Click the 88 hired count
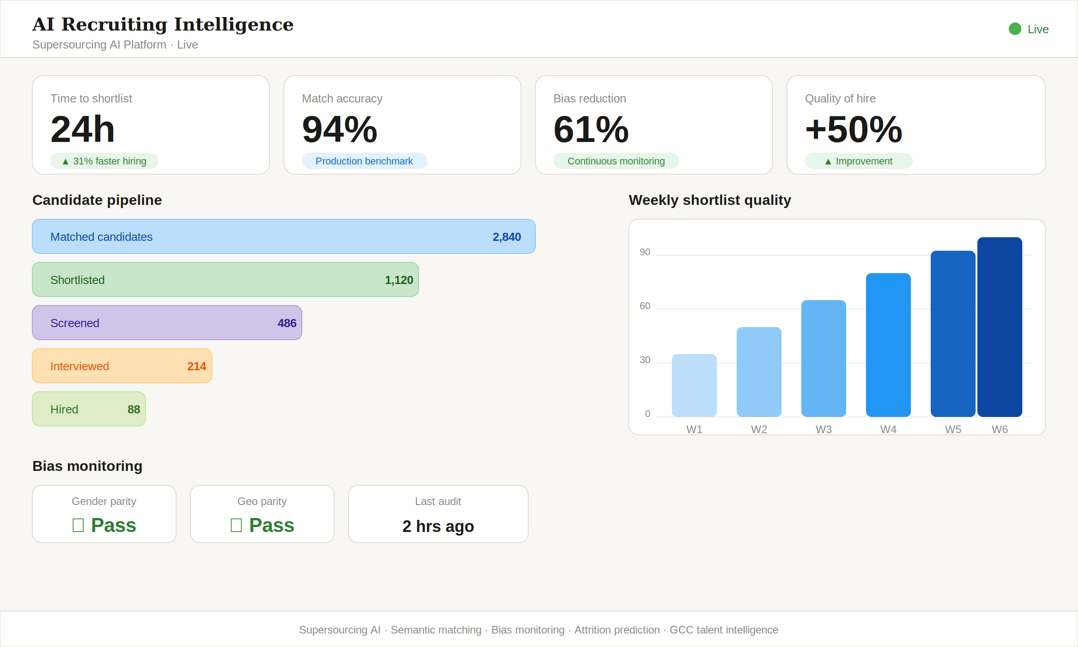This screenshot has height=647, width=1078. coord(134,409)
